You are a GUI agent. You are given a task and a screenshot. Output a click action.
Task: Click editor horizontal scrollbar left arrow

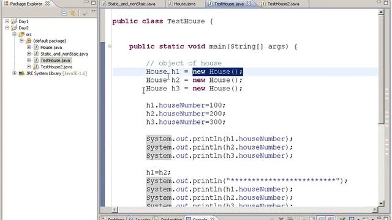pos(115,210)
